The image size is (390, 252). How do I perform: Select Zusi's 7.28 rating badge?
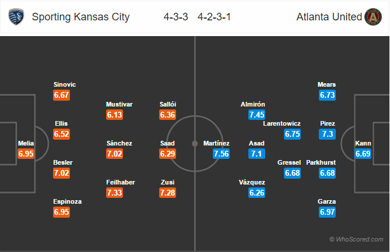pyautogui.click(x=168, y=193)
